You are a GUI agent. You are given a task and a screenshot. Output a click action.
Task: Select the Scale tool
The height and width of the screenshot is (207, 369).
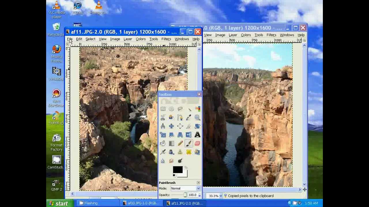(163, 135)
